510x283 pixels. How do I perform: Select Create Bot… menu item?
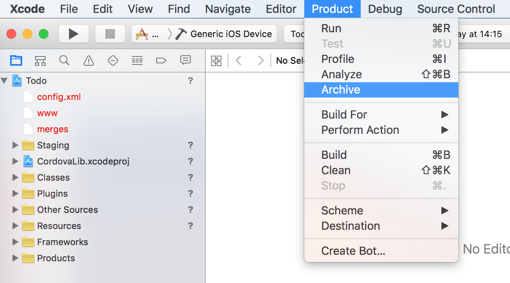381,251
